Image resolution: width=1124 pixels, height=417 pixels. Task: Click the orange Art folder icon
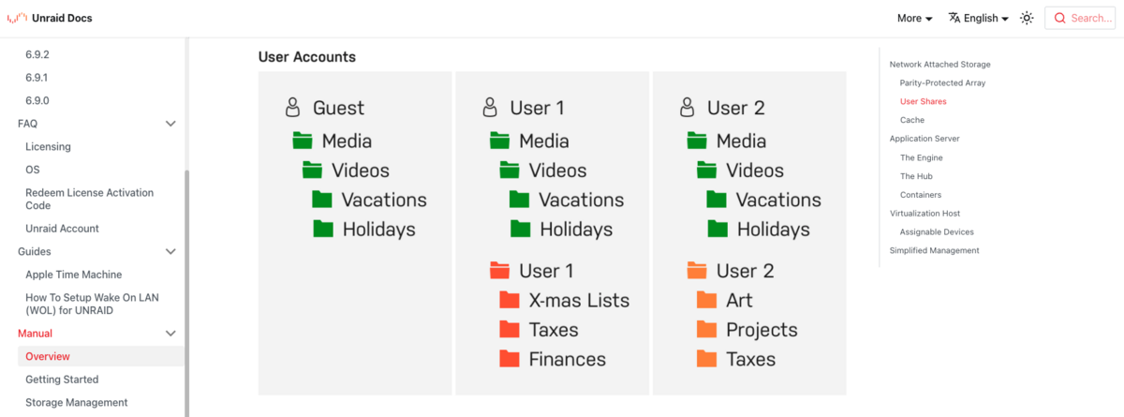(x=706, y=300)
